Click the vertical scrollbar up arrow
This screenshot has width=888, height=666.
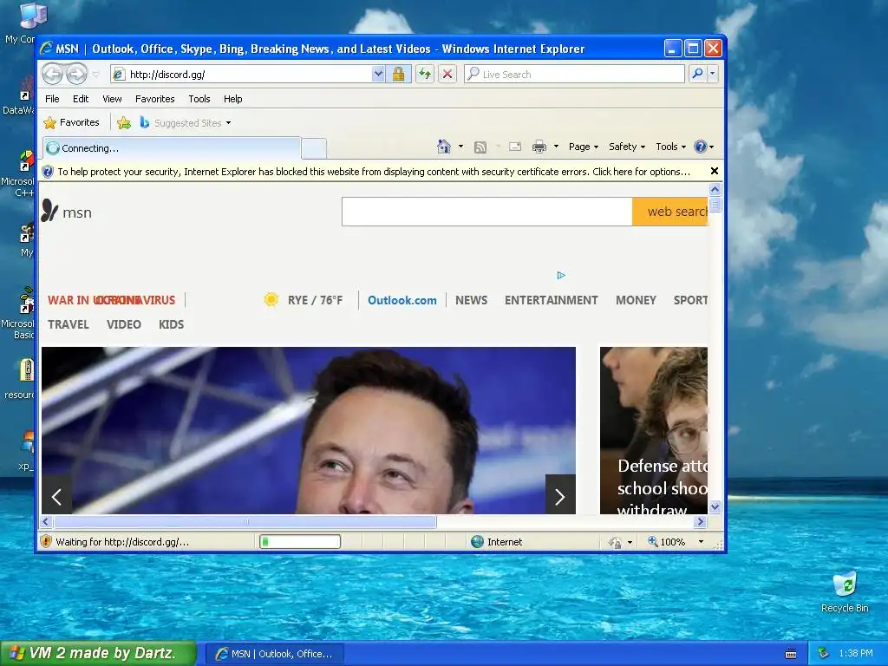[x=715, y=190]
